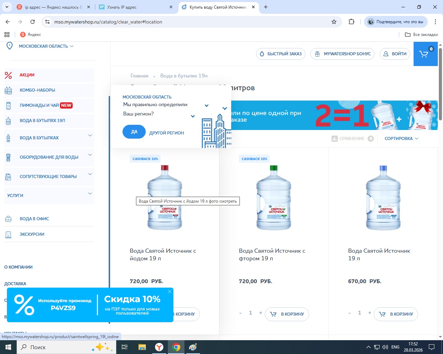This screenshot has width=443, height=354.
Task: Expand the СОПУТСТВУЮЩИЕ ТОВАРЫ submenu
Action: [90, 174]
